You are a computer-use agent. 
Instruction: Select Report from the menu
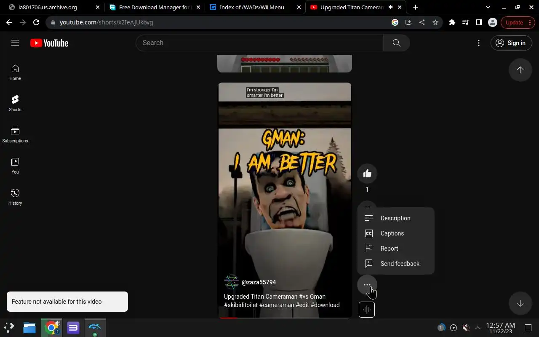[395, 249]
